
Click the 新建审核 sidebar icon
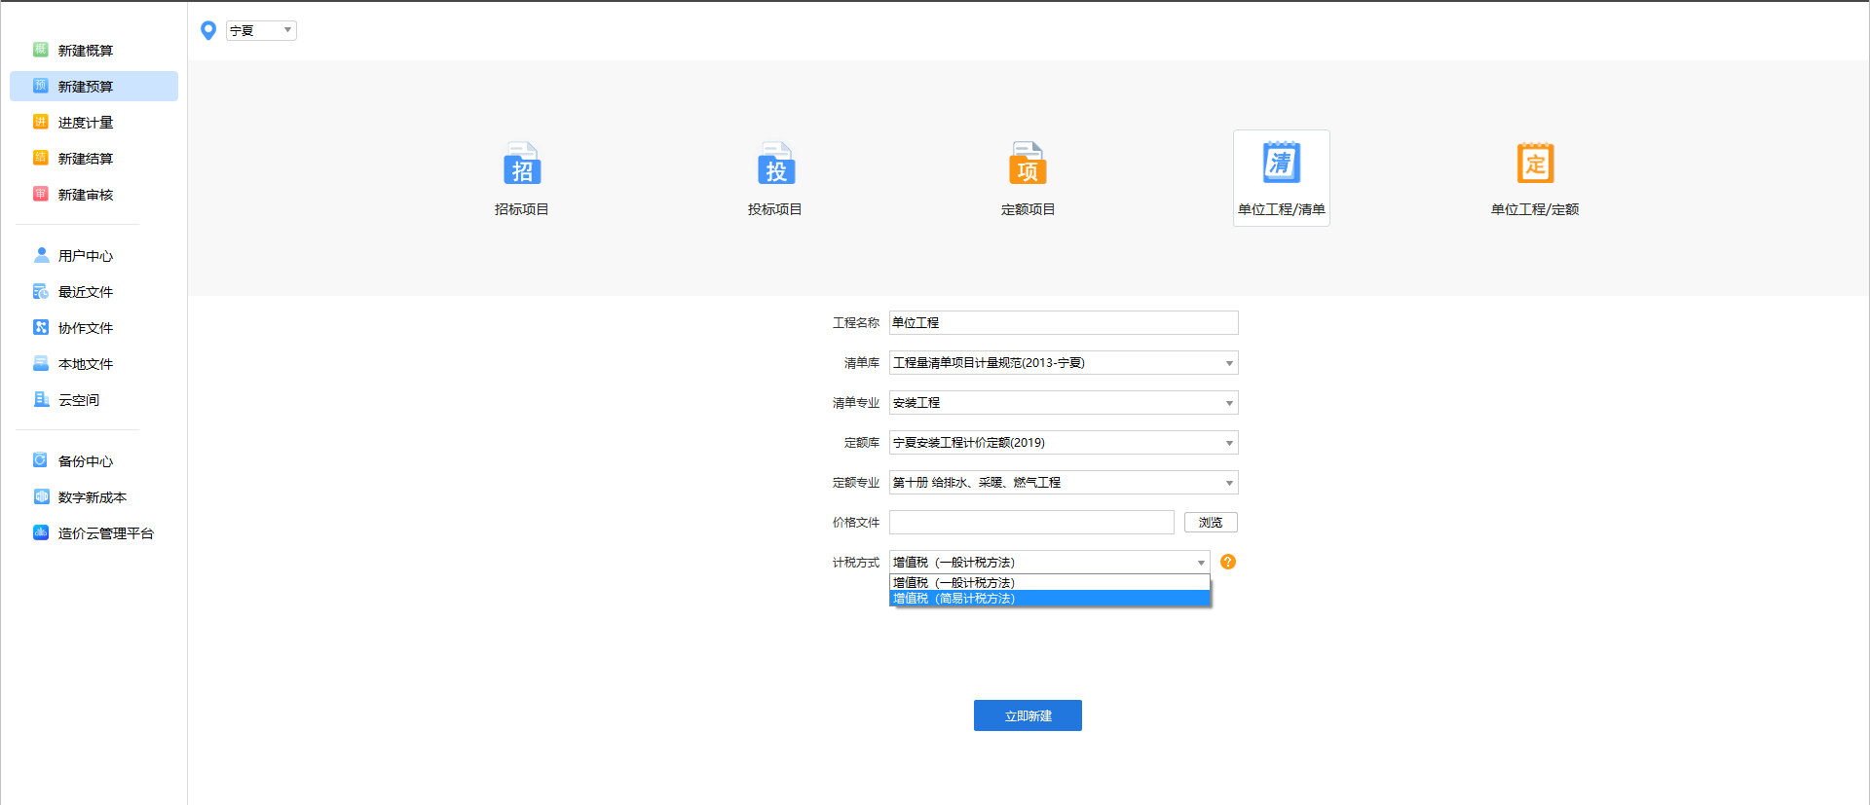(x=41, y=194)
